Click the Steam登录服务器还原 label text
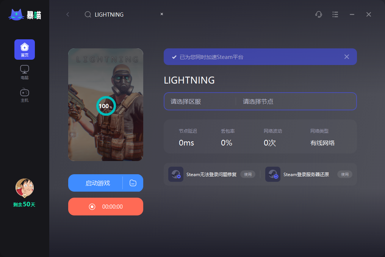This screenshot has width=385, height=257. tap(306, 175)
